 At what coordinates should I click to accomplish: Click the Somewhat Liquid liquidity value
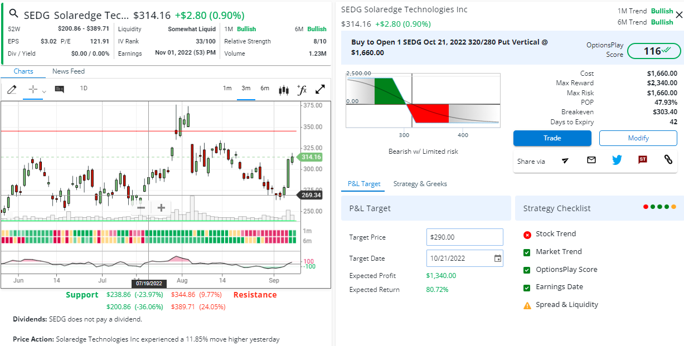[x=192, y=29]
